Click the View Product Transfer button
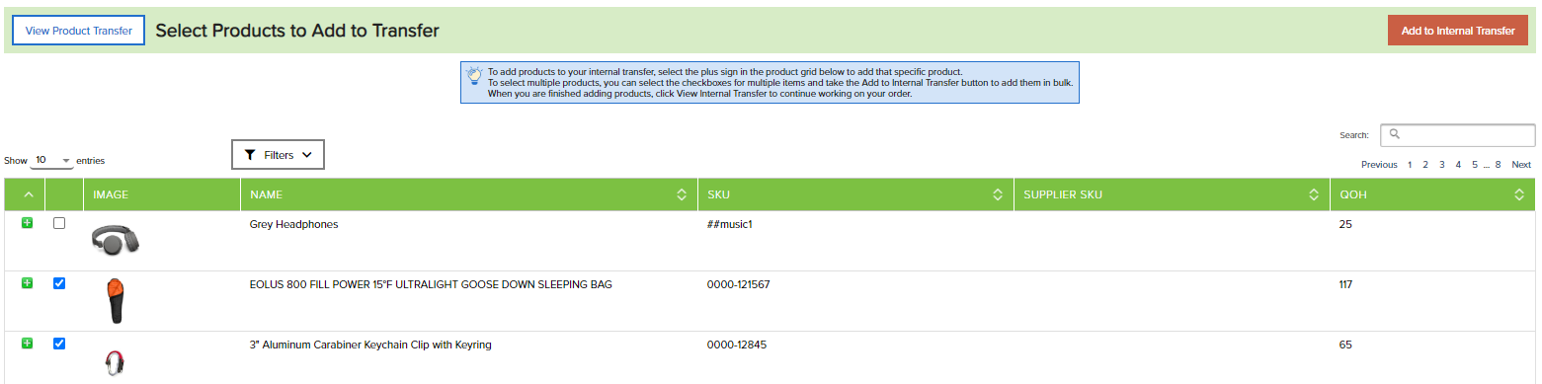 (79, 31)
